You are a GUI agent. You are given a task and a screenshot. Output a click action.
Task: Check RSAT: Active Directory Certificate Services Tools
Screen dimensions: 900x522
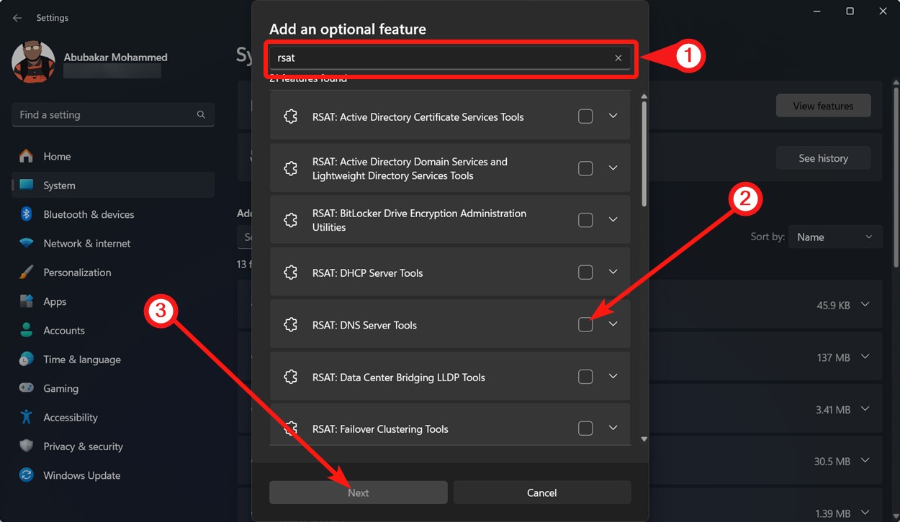pos(585,116)
